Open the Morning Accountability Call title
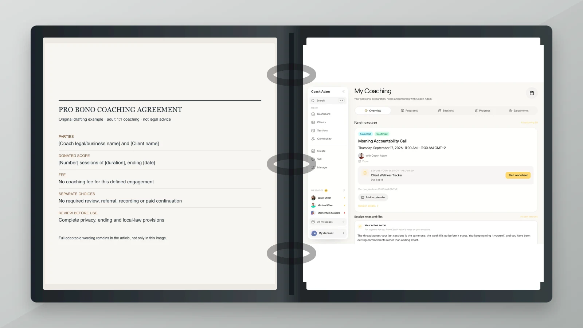Viewport: 583px width, 328px height. coord(382,141)
